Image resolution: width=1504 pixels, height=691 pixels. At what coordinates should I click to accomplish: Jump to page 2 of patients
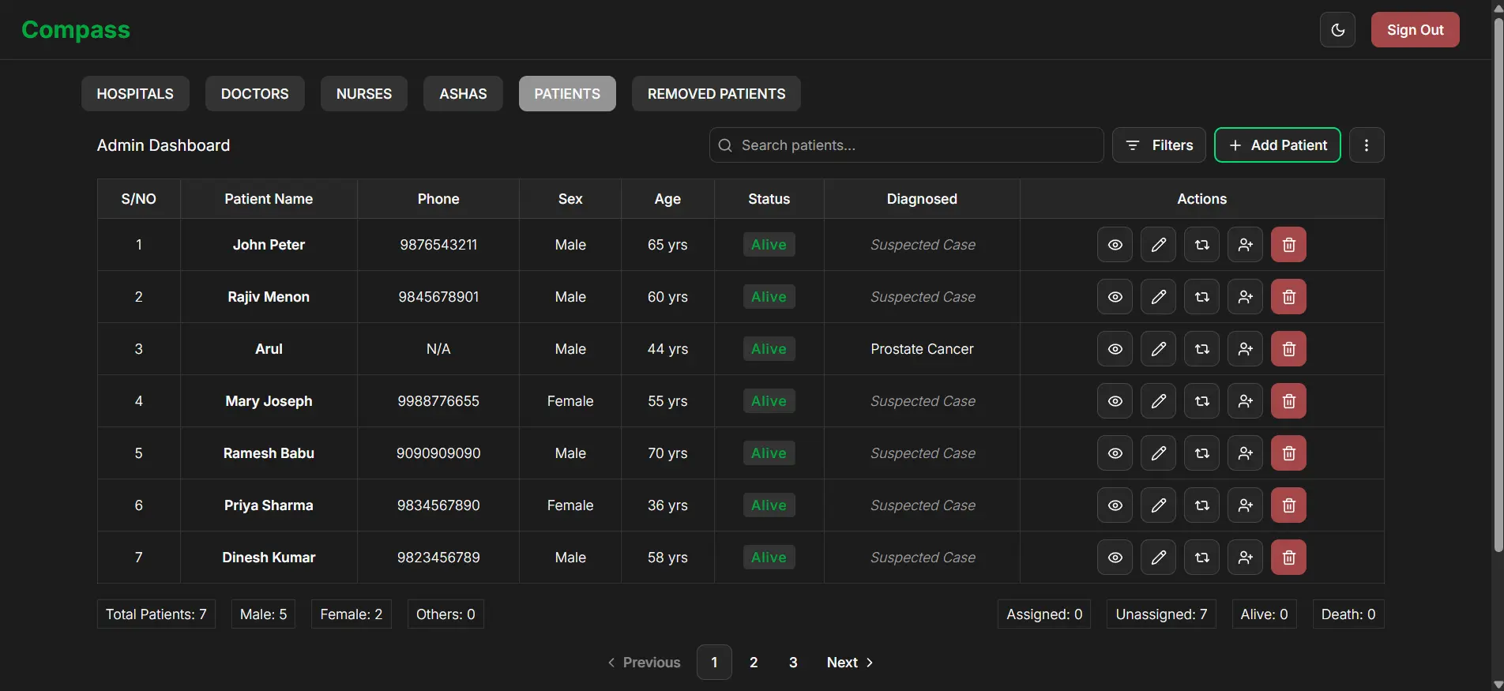(754, 663)
